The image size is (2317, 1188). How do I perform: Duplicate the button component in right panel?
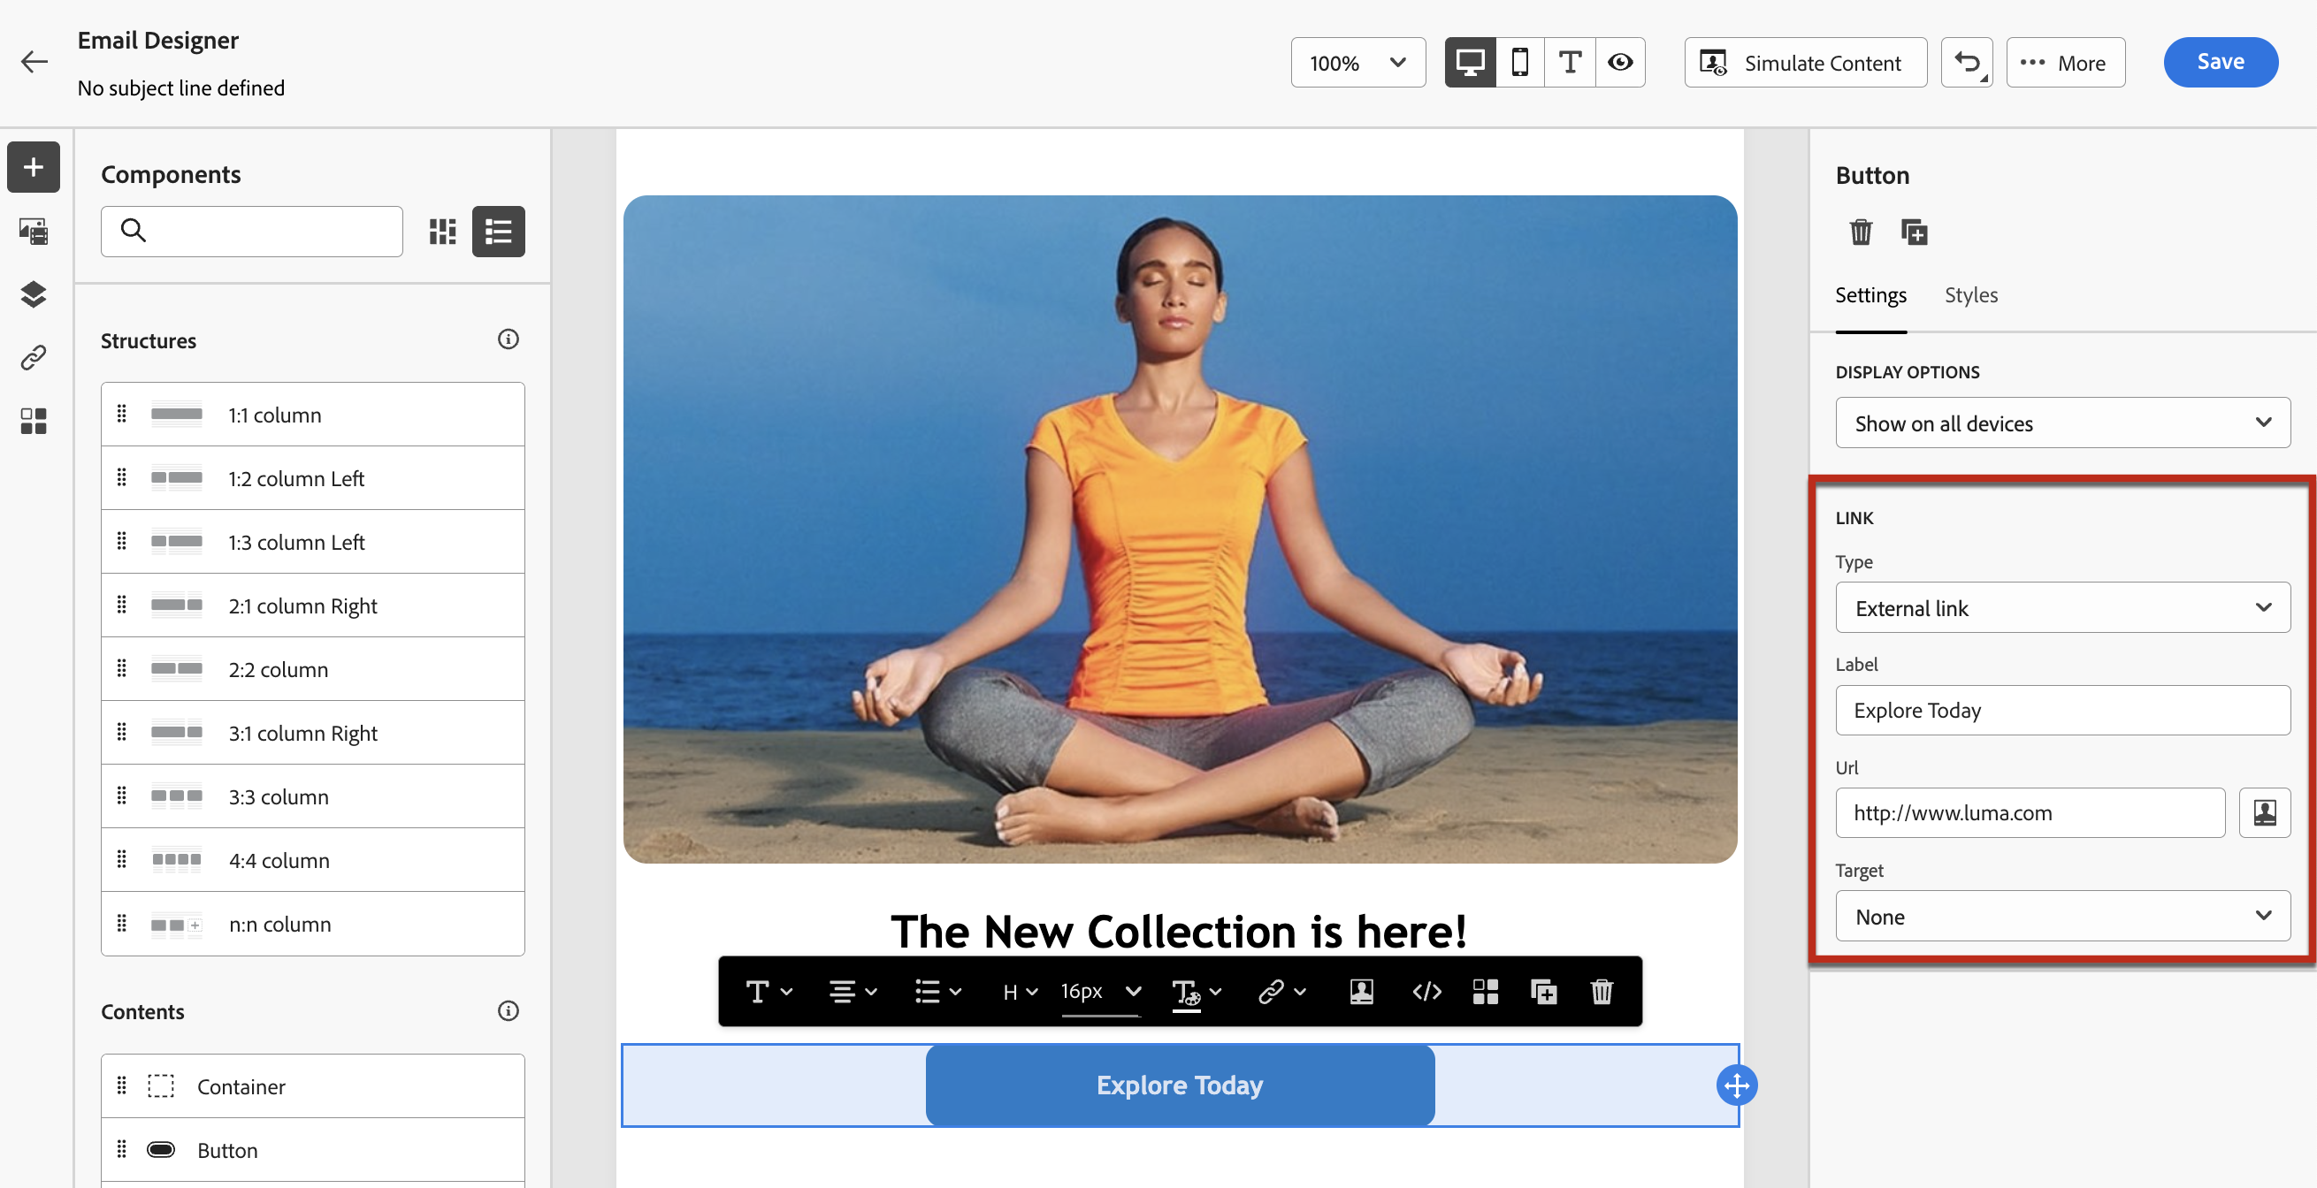[x=1913, y=232]
